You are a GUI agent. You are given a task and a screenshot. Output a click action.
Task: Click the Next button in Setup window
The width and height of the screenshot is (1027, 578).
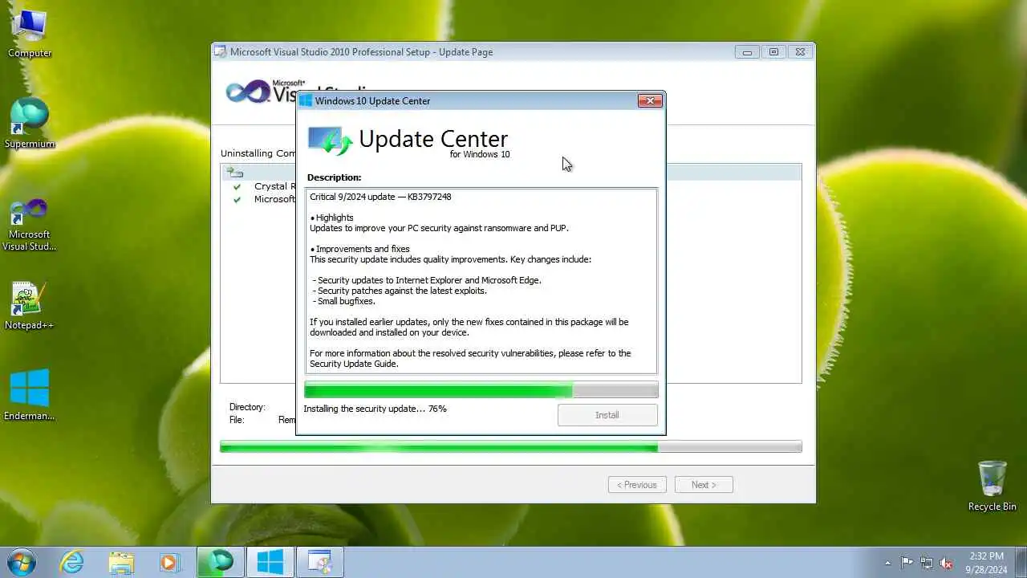tap(704, 485)
